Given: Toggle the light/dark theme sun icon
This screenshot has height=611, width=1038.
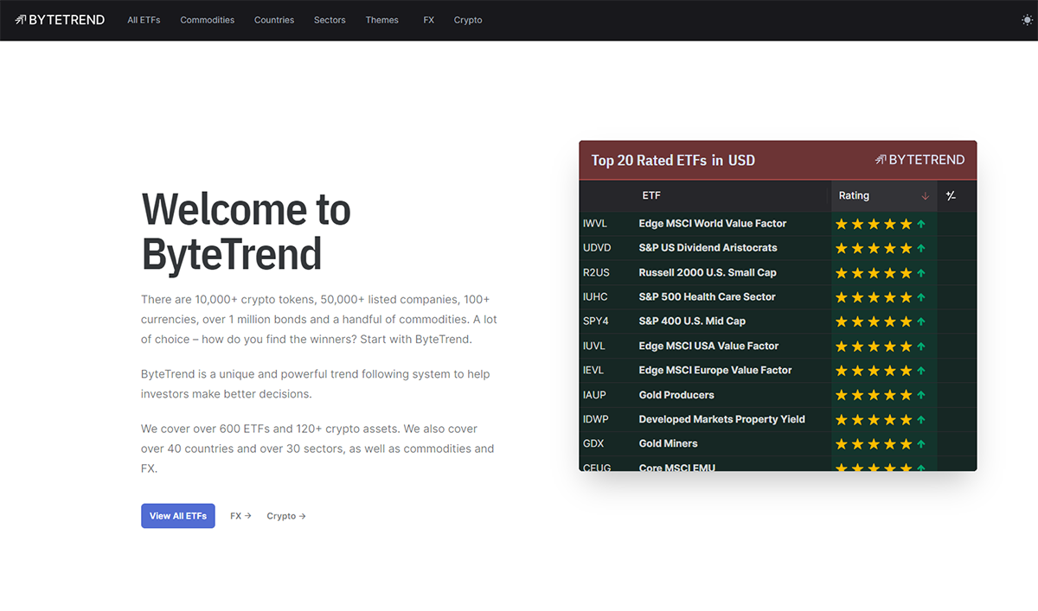Looking at the screenshot, I should click(x=1027, y=20).
